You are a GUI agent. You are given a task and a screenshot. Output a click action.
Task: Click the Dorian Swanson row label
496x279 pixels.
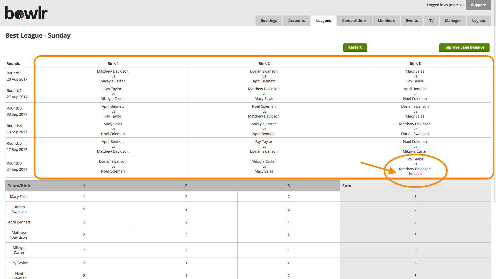[x=19, y=209]
